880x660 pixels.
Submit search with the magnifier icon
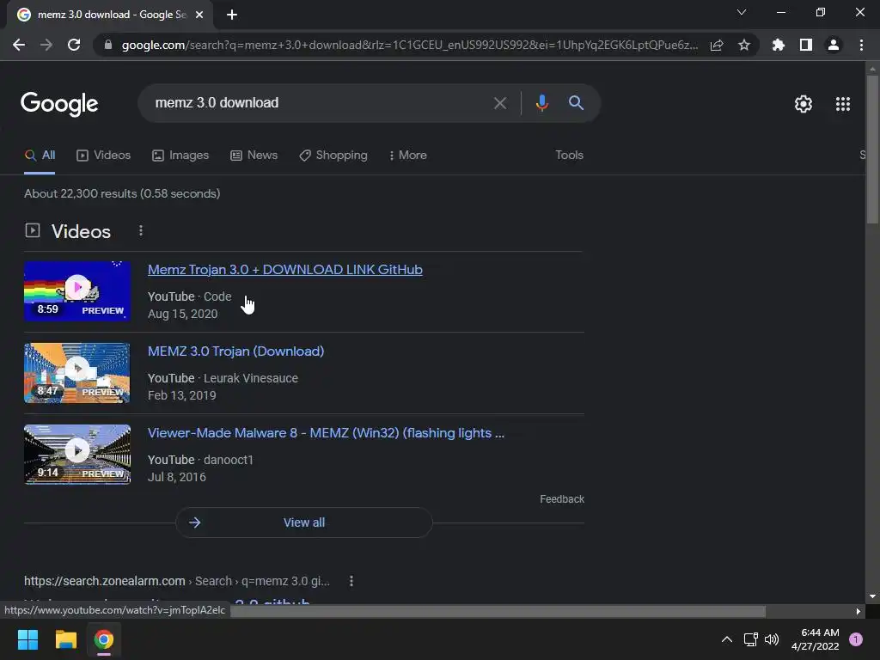(576, 103)
